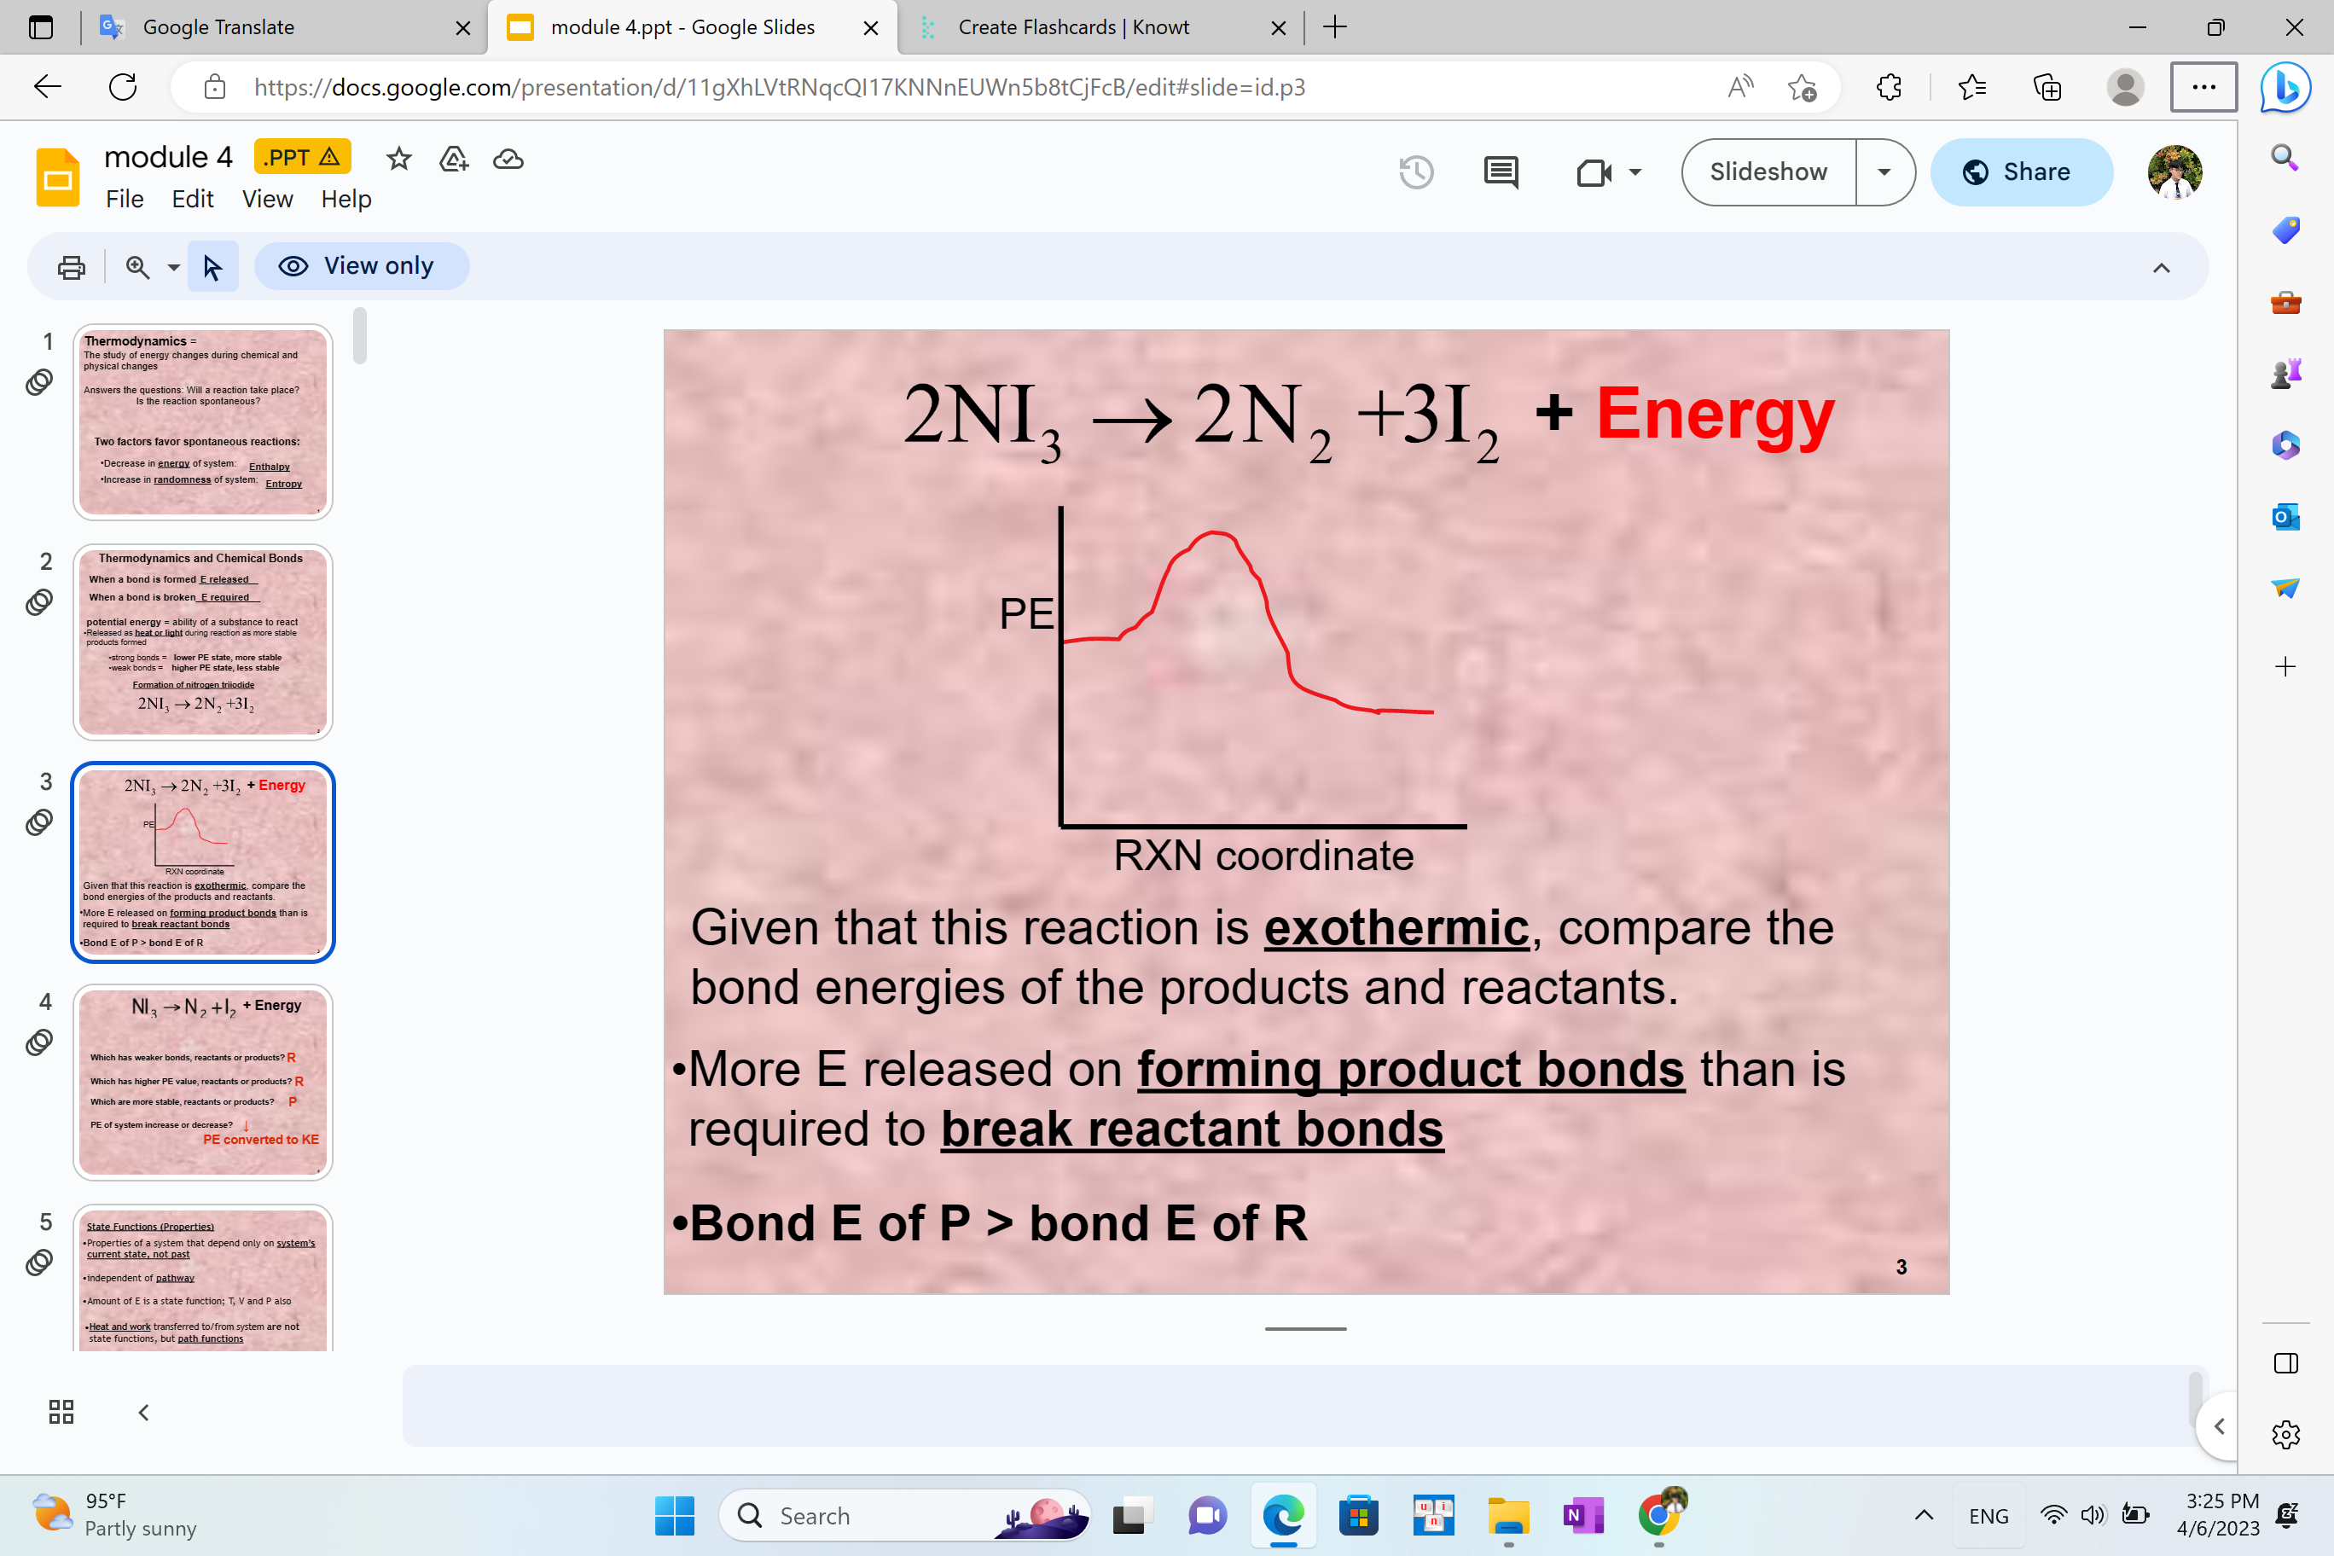Open Drop paper plane sidebar icon
Image resolution: width=2334 pixels, height=1556 pixels.
(x=2285, y=589)
